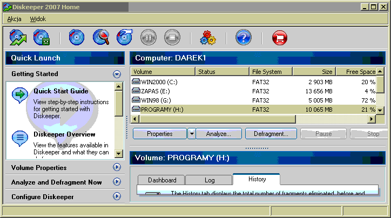Viewport: 391px width, 218px height.
Task: Expand the Volume Properties section
Action: pyautogui.click(x=117, y=167)
